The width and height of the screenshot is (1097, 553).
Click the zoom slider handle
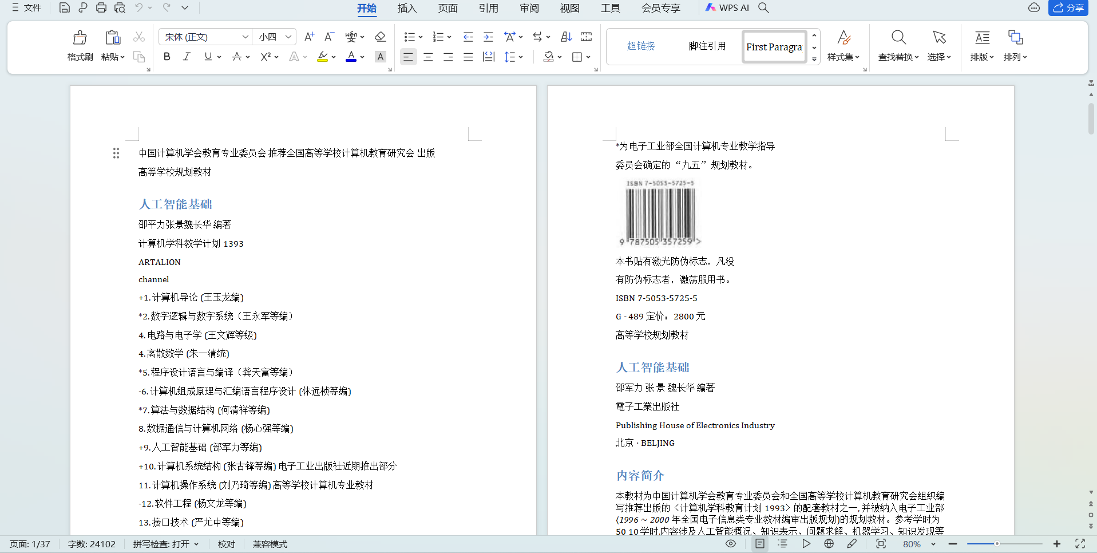(997, 544)
